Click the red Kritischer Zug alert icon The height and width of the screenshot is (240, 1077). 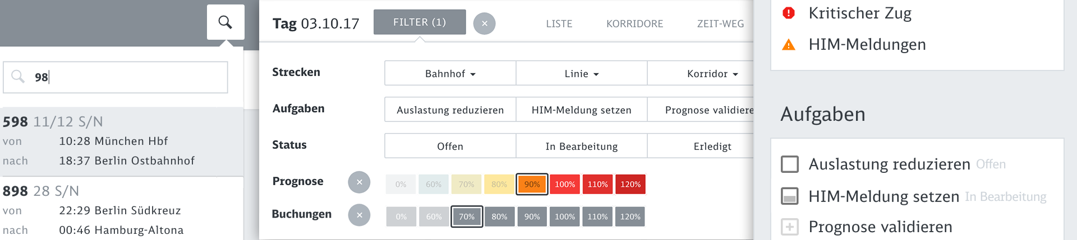click(x=789, y=13)
